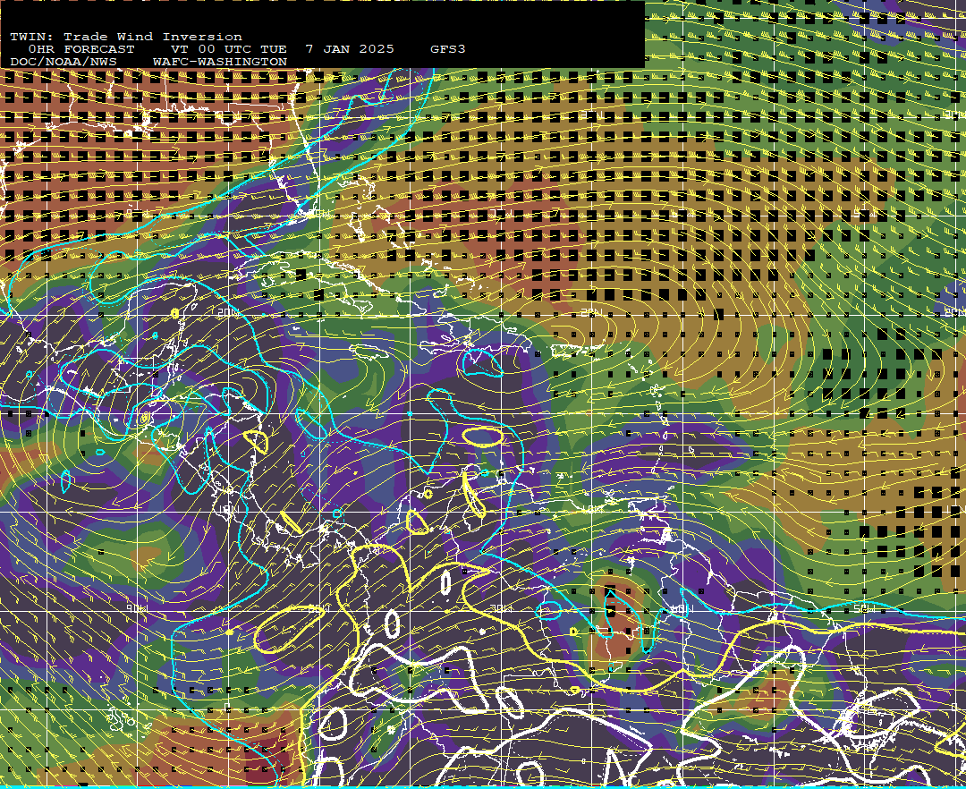Click the '70W' longitude label
The height and width of the screenshot is (789, 966).
[x=501, y=608]
